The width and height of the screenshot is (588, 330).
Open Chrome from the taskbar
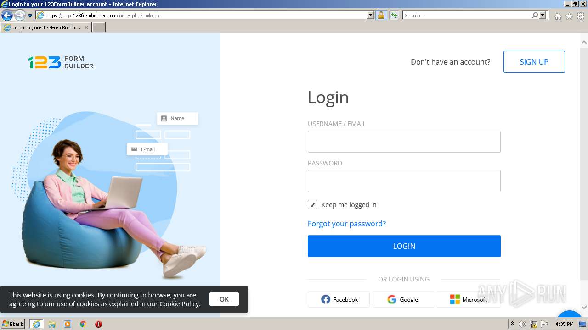pos(83,324)
